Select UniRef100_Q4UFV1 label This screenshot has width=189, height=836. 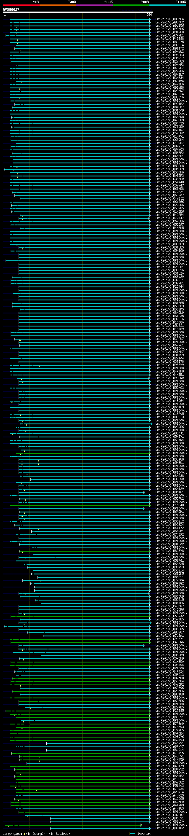(170, 756)
